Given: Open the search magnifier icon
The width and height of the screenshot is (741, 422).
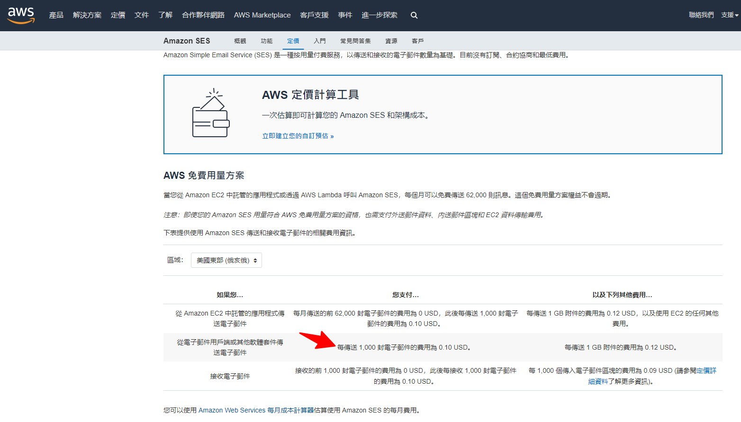Looking at the screenshot, I should click(x=414, y=15).
